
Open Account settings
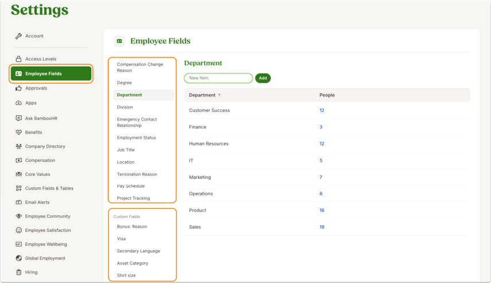pyautogui.click(x=34, y=36)
